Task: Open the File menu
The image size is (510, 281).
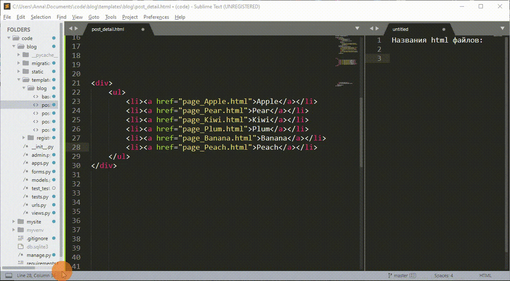Action: point(7,17)
